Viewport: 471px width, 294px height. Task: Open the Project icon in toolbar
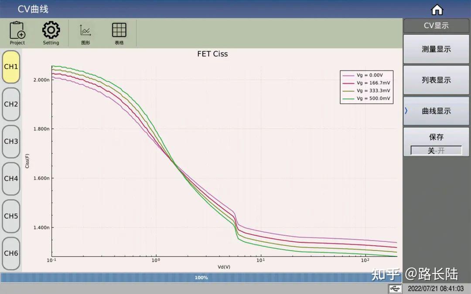[x=17, y=33]
